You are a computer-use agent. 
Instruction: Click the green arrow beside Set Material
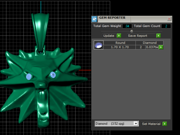click(x=165, y=124)
